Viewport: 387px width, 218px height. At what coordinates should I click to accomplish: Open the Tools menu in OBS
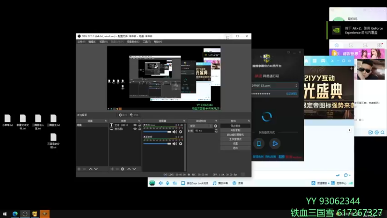pos(147,42)
